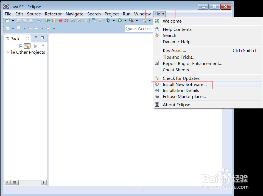The width and height of the screenshot is (263, 196).
Task: Select Welcome from the Help menu
Action: tap(208, 21)
